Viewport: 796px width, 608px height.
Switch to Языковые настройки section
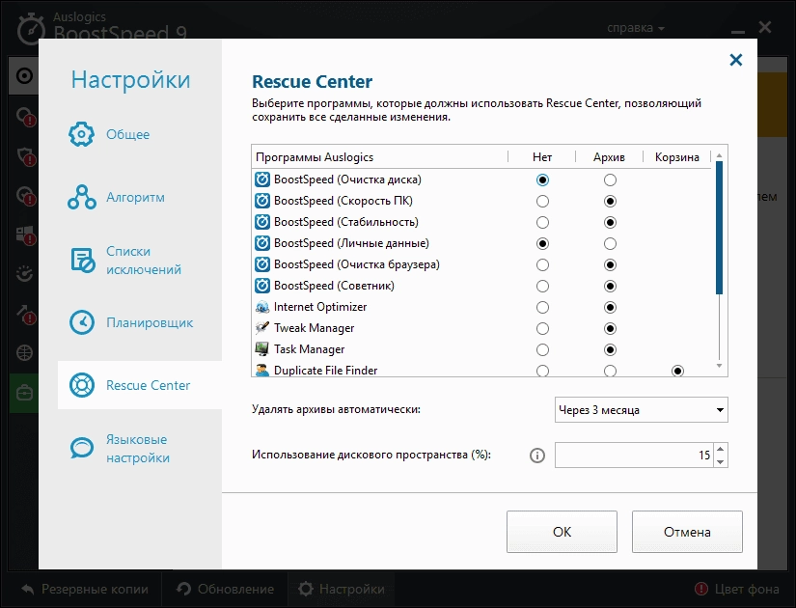140,448
